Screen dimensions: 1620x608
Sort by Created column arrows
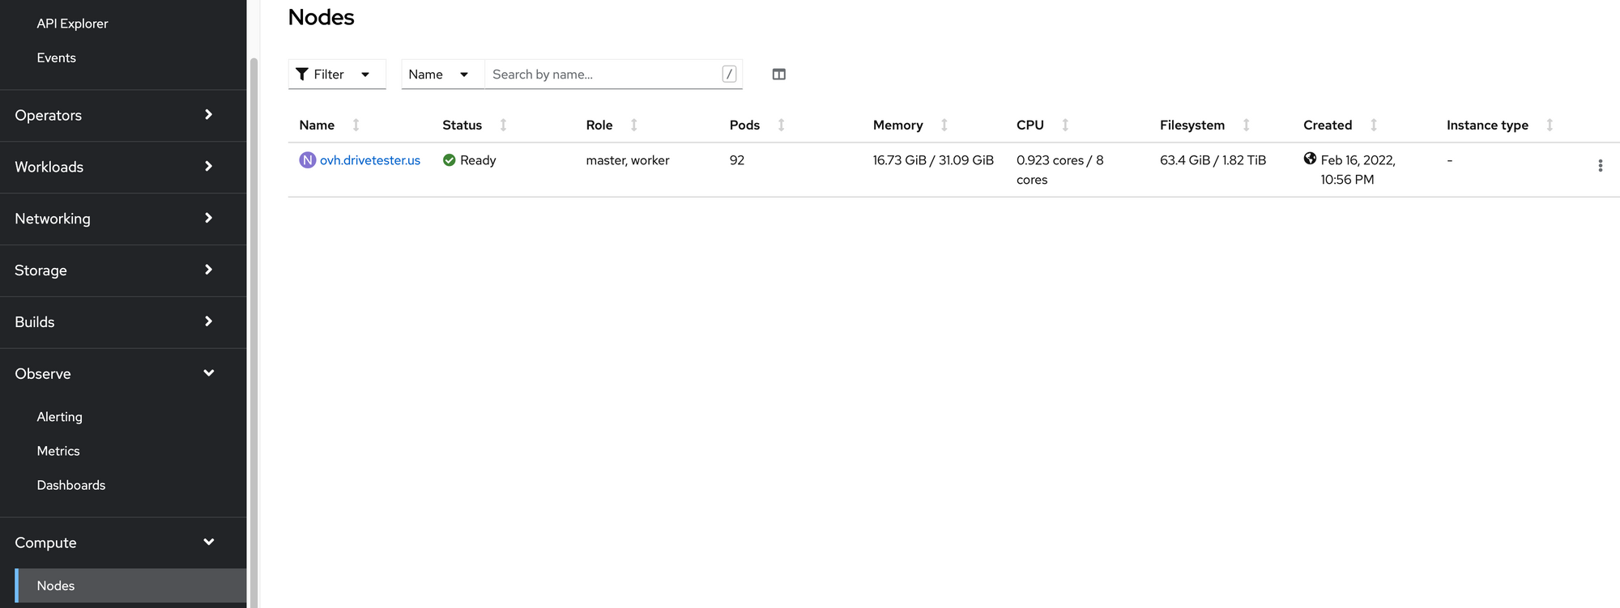pos(1373,125)
